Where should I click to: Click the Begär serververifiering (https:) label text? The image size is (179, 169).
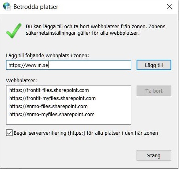(x=50, y=133)
